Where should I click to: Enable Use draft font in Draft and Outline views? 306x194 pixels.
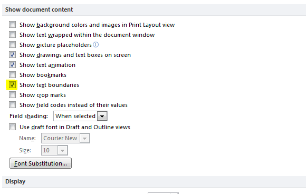(x=12, y=127)
